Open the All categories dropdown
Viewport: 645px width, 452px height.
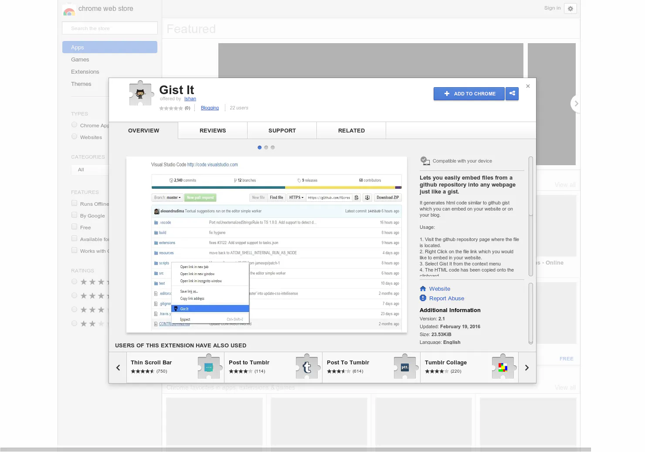tap(90, 170)
